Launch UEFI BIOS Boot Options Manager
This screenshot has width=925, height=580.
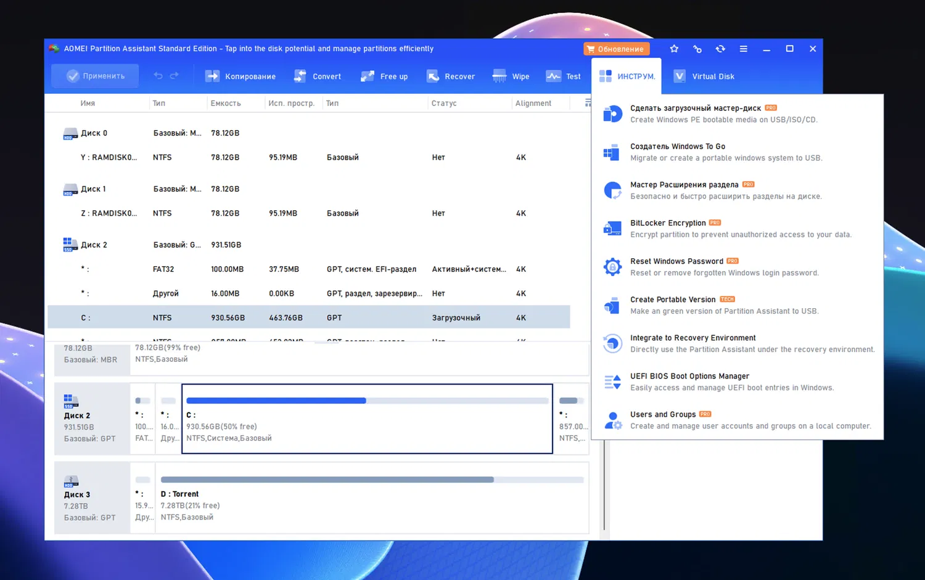tap(689, 376)
